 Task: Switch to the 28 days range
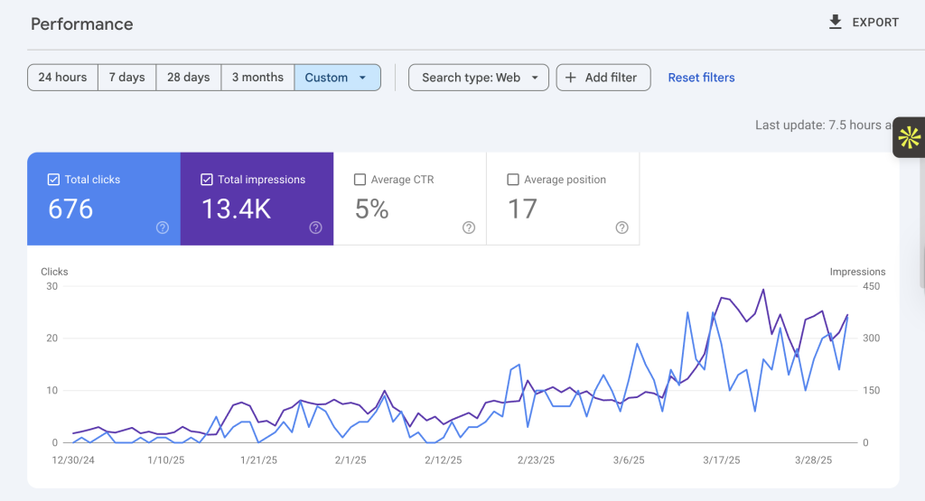point(188,78)
